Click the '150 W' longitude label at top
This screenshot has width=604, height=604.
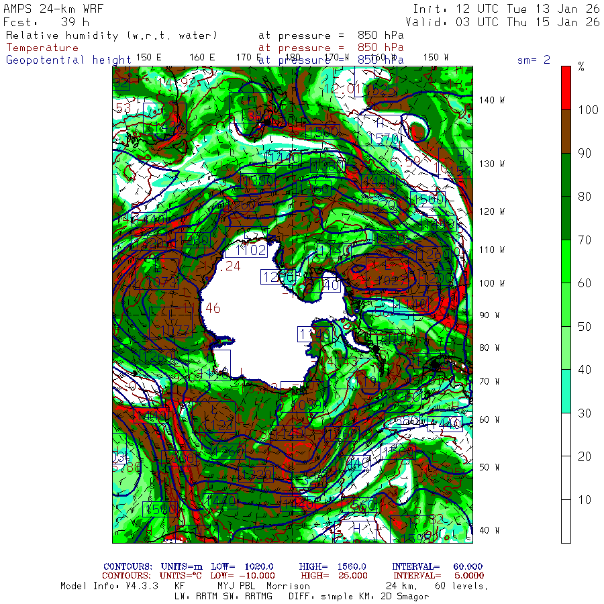[x=436, y=58]
